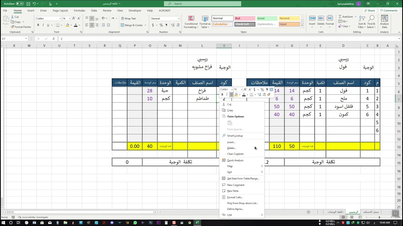Open Conditional Formatting menu
The width and height of the screenshot is (403, 226).
click(x=191, y=22)
